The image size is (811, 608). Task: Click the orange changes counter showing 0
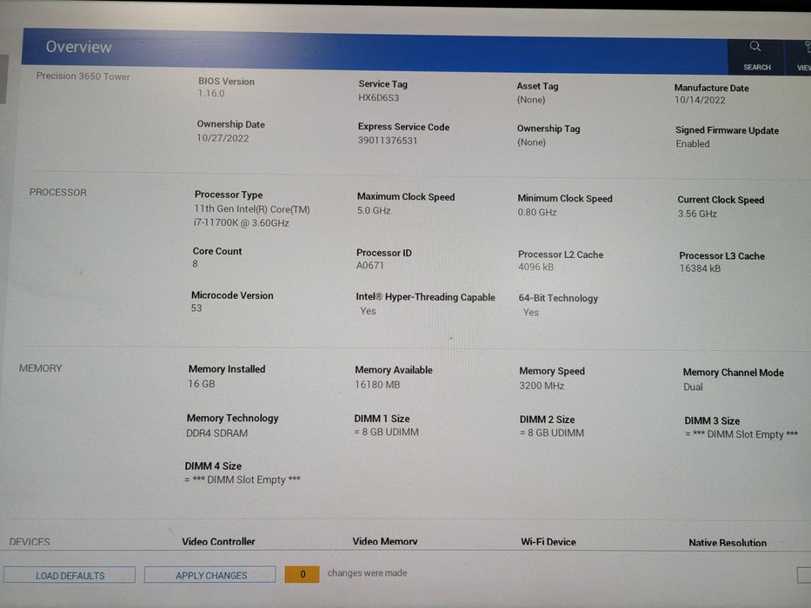tap(302, 574)
